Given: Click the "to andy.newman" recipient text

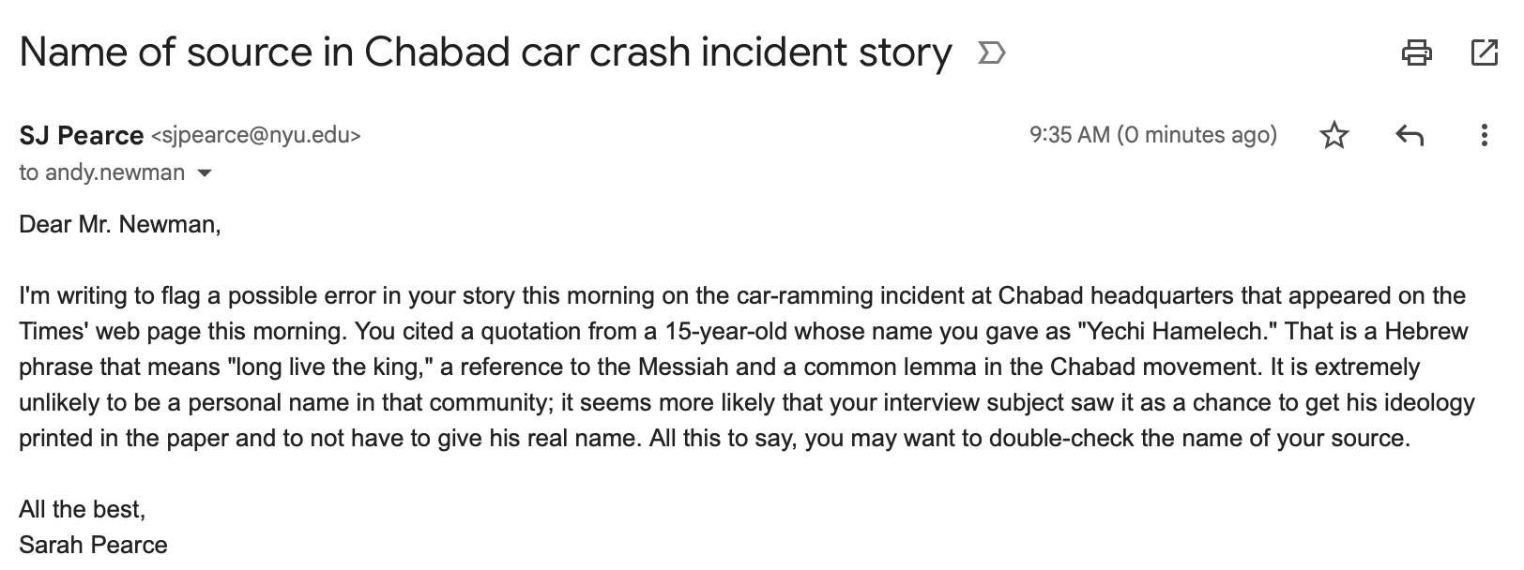Looking at the screenshot, I should point(101,173).
